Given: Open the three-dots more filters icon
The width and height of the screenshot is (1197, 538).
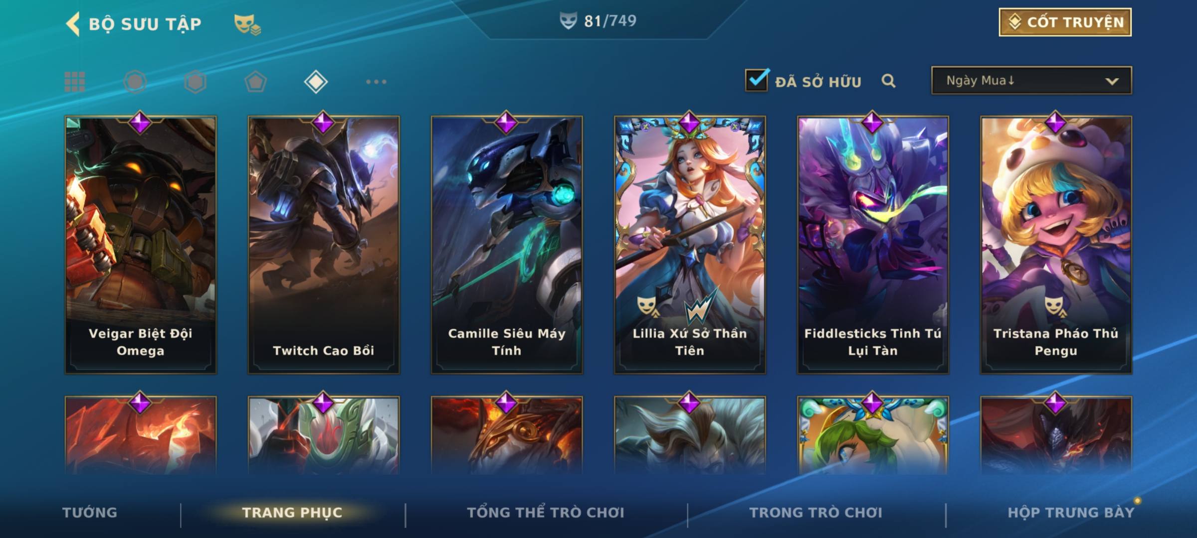Looking at the screenshot, I should (x=376, y=82).
